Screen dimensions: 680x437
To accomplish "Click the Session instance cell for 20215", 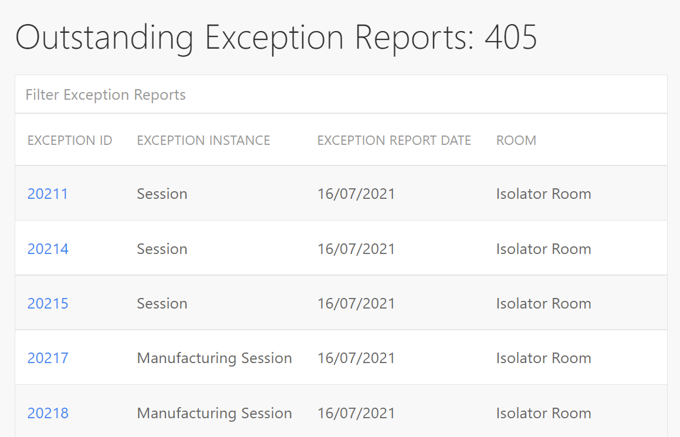I will coord(162,303).
